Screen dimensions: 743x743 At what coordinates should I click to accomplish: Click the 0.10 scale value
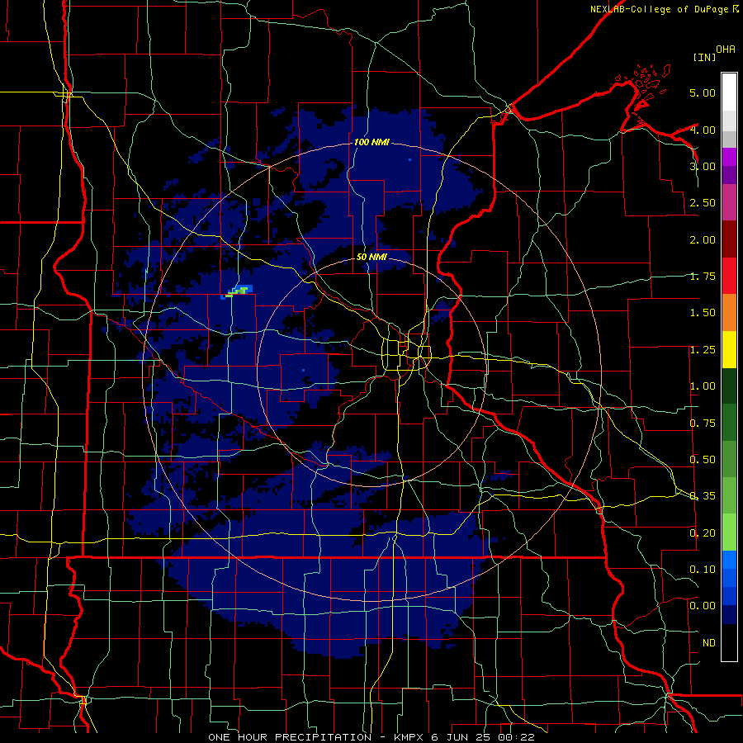(703, 569)
